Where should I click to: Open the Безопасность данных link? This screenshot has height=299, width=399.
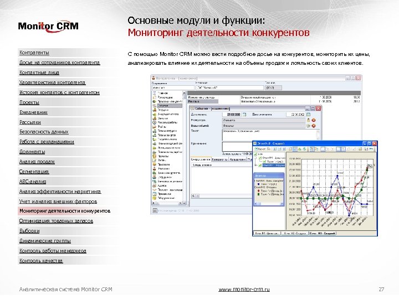(x=44, y=132)
